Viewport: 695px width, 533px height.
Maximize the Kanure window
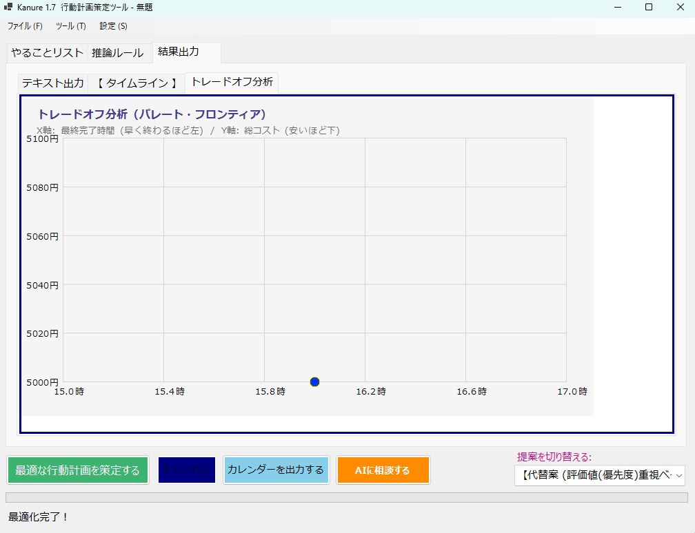pos(648,7)
